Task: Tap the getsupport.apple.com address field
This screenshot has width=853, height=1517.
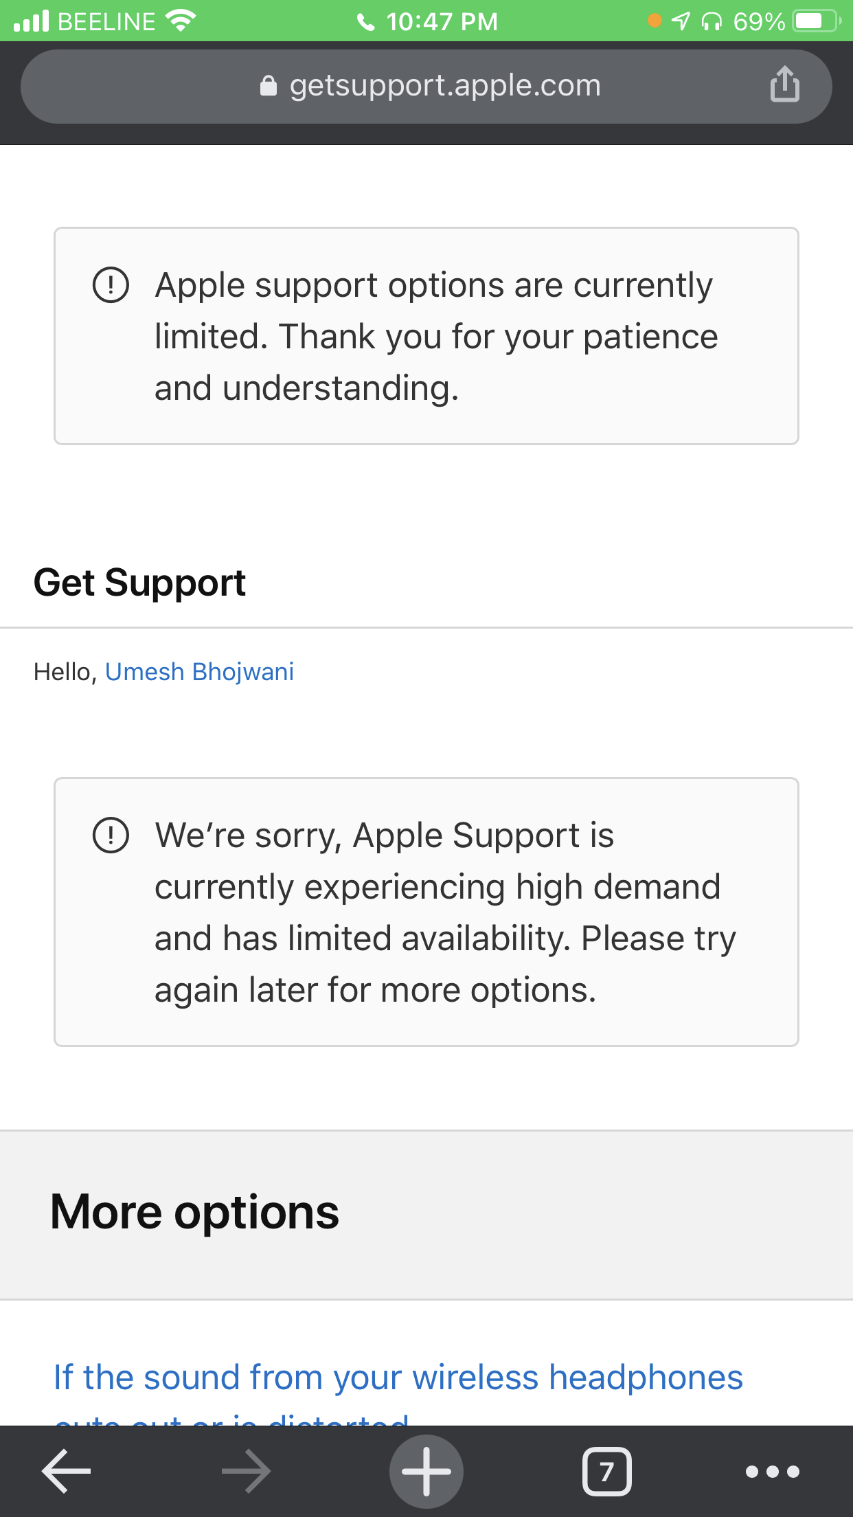Action: click(444, 86)
